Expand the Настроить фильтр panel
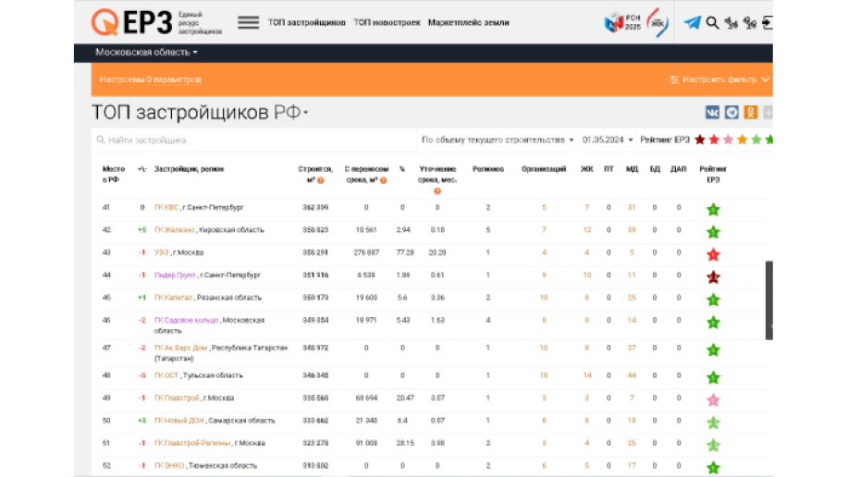Viewport: 848px width, 477px height. coord(719,79)
